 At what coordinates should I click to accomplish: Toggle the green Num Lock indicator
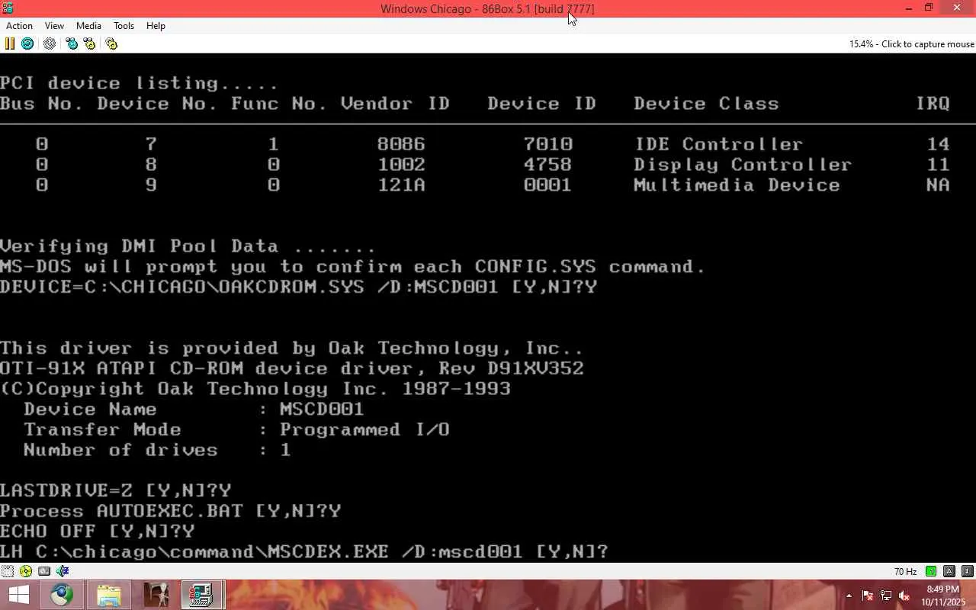pos(931,571)
